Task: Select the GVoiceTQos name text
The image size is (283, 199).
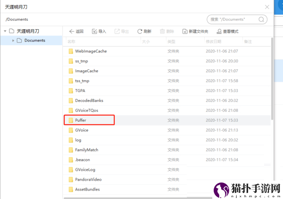Action: tap(87, 110)
